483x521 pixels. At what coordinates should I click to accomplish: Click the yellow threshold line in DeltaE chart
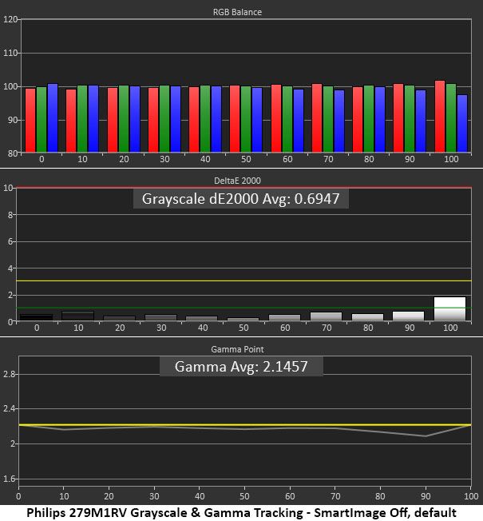point(243,281)
